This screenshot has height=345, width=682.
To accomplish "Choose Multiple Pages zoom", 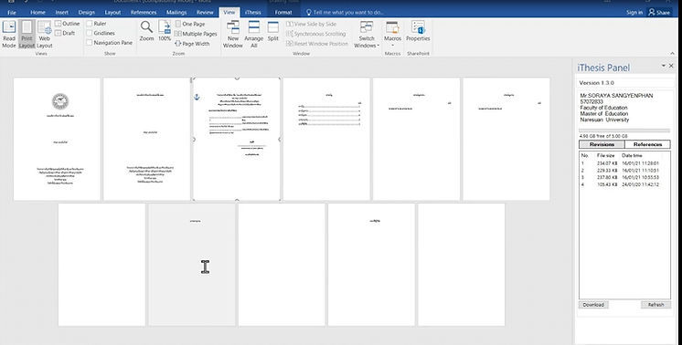I will pos(196,34).
